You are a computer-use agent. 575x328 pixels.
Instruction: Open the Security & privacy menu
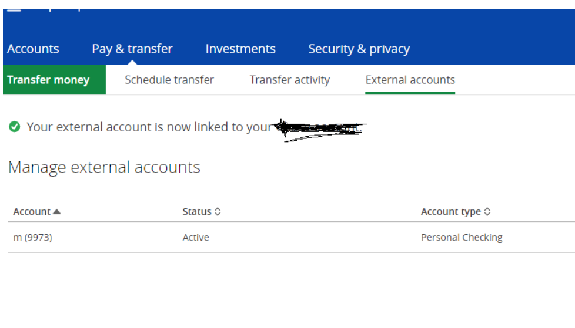359,49
